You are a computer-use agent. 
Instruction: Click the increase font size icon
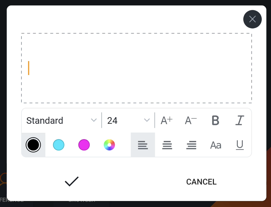(x=166, y=120)
